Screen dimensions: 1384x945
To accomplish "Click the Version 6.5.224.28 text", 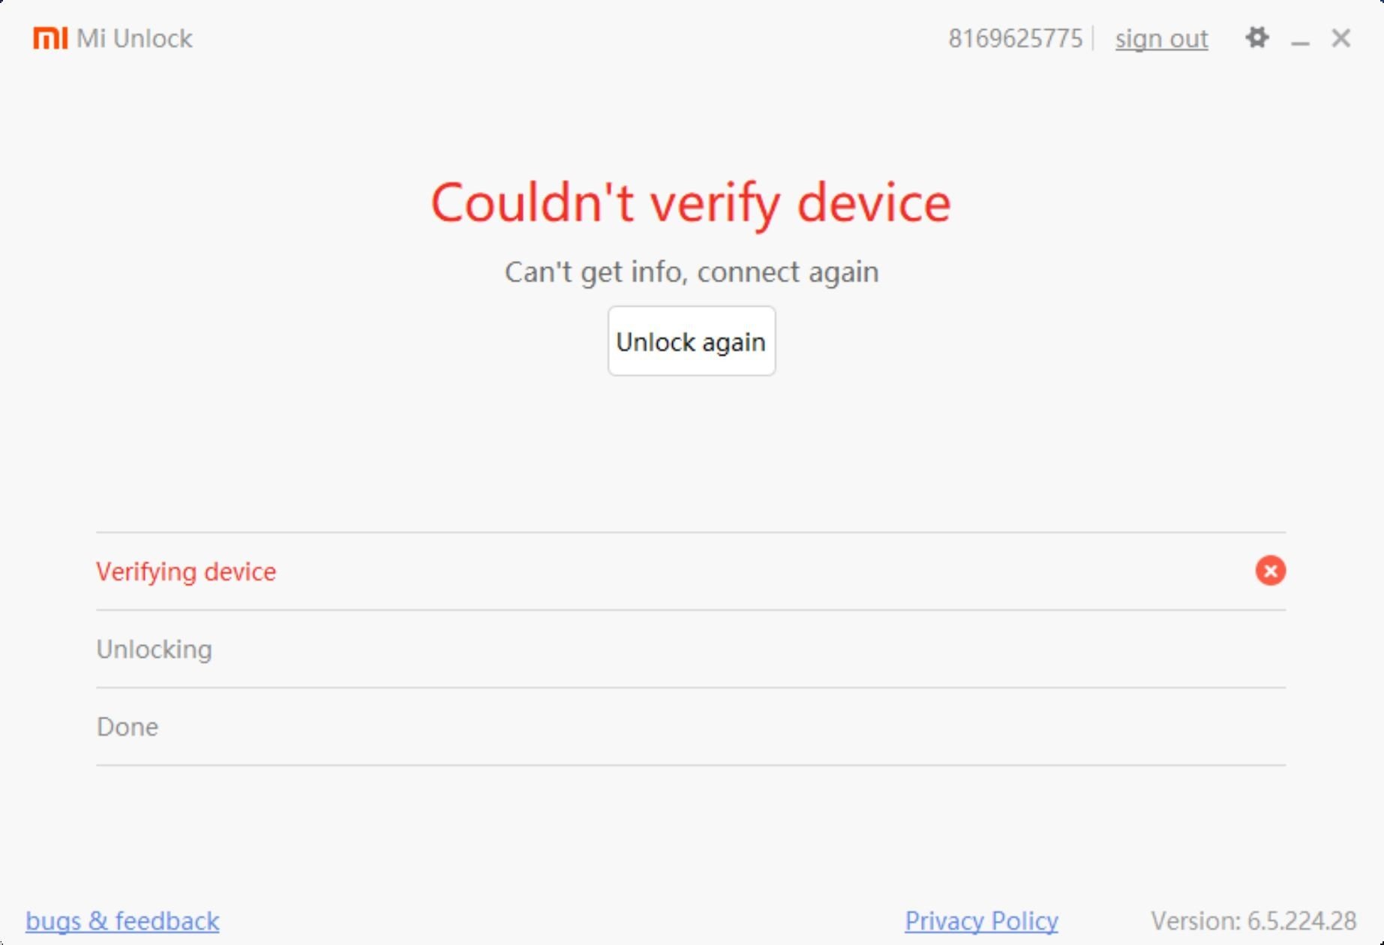I will tap(1253, 920).
